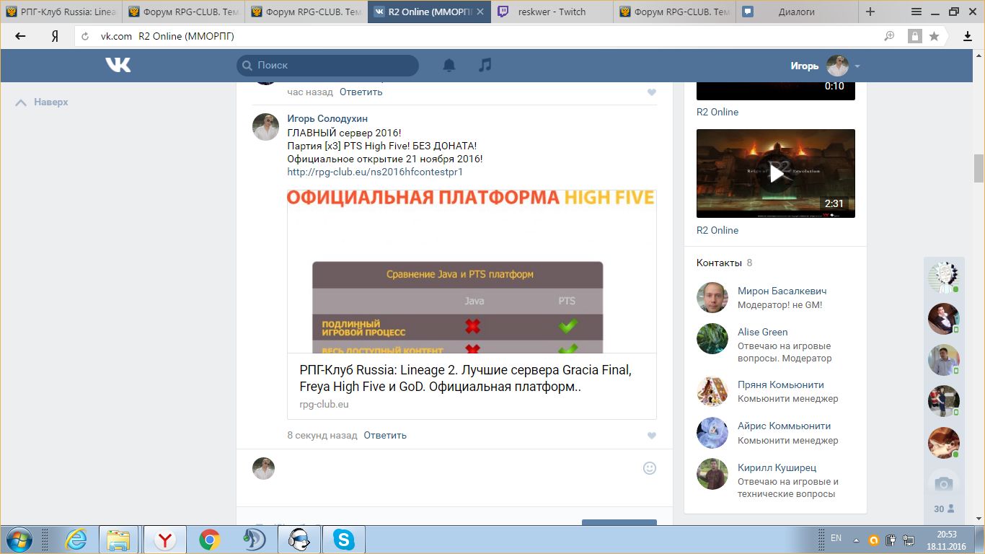
Task: Click the browser back arrow
Action: coord(20,36)
